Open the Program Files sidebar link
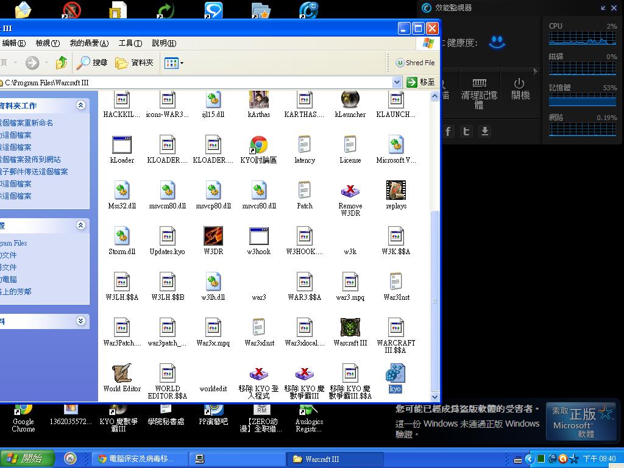 [x=13, y=243]
